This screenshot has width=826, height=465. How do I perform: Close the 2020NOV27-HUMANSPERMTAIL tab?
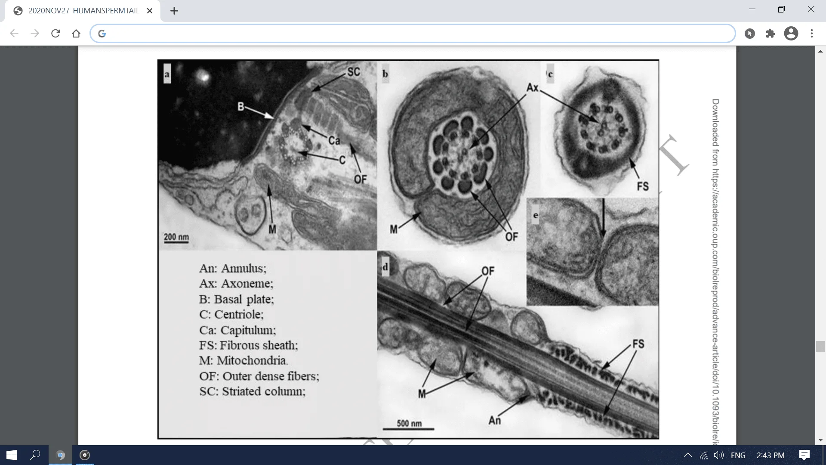point(150,11)
